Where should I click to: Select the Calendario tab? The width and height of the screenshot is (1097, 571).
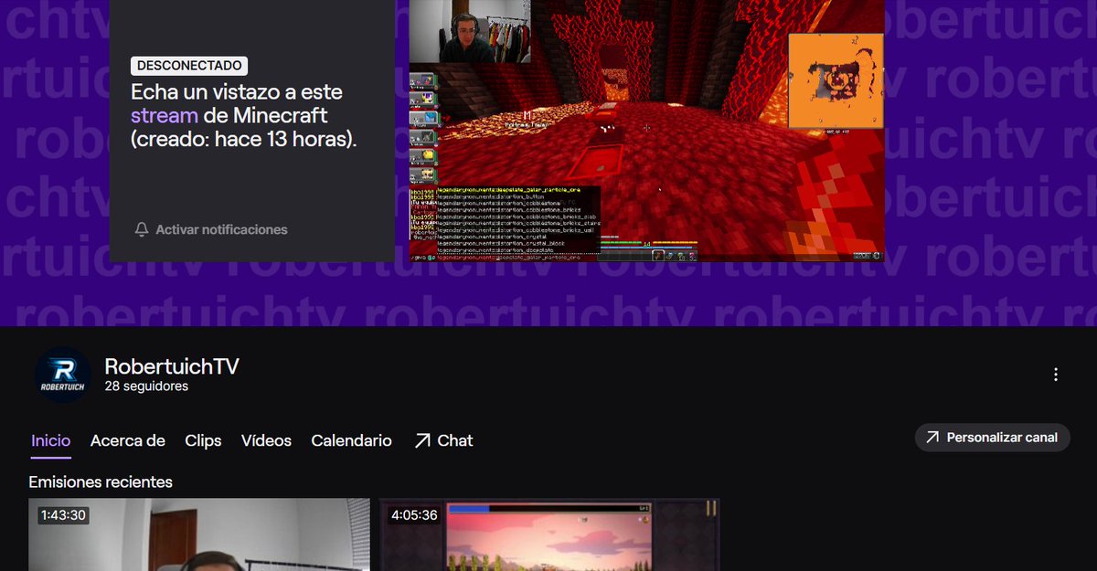[x=351, y=440]
